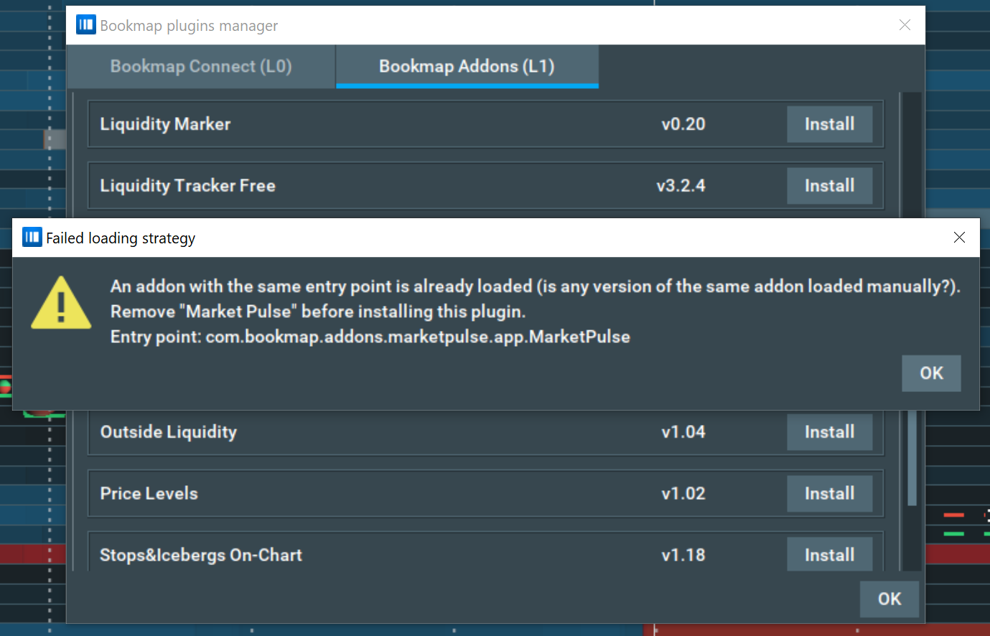Viewport: 990px width, 636px height.
Task: Install the Price Levels addon
Action: click(x=829, y=494)
